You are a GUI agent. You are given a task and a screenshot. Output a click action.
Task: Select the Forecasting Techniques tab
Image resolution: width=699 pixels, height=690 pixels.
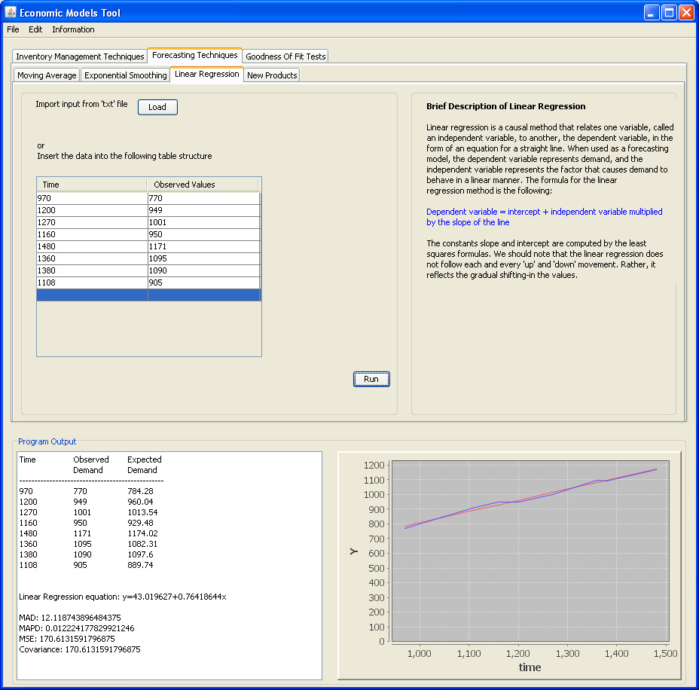[x=195, y=55]
